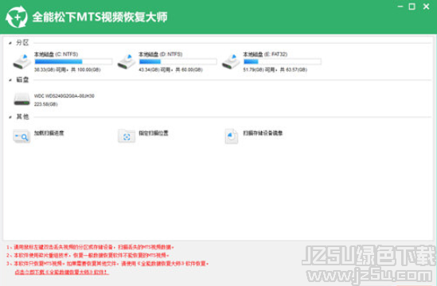
Task: Open the scan storage device image icon
Action: [x=232, y=136]
